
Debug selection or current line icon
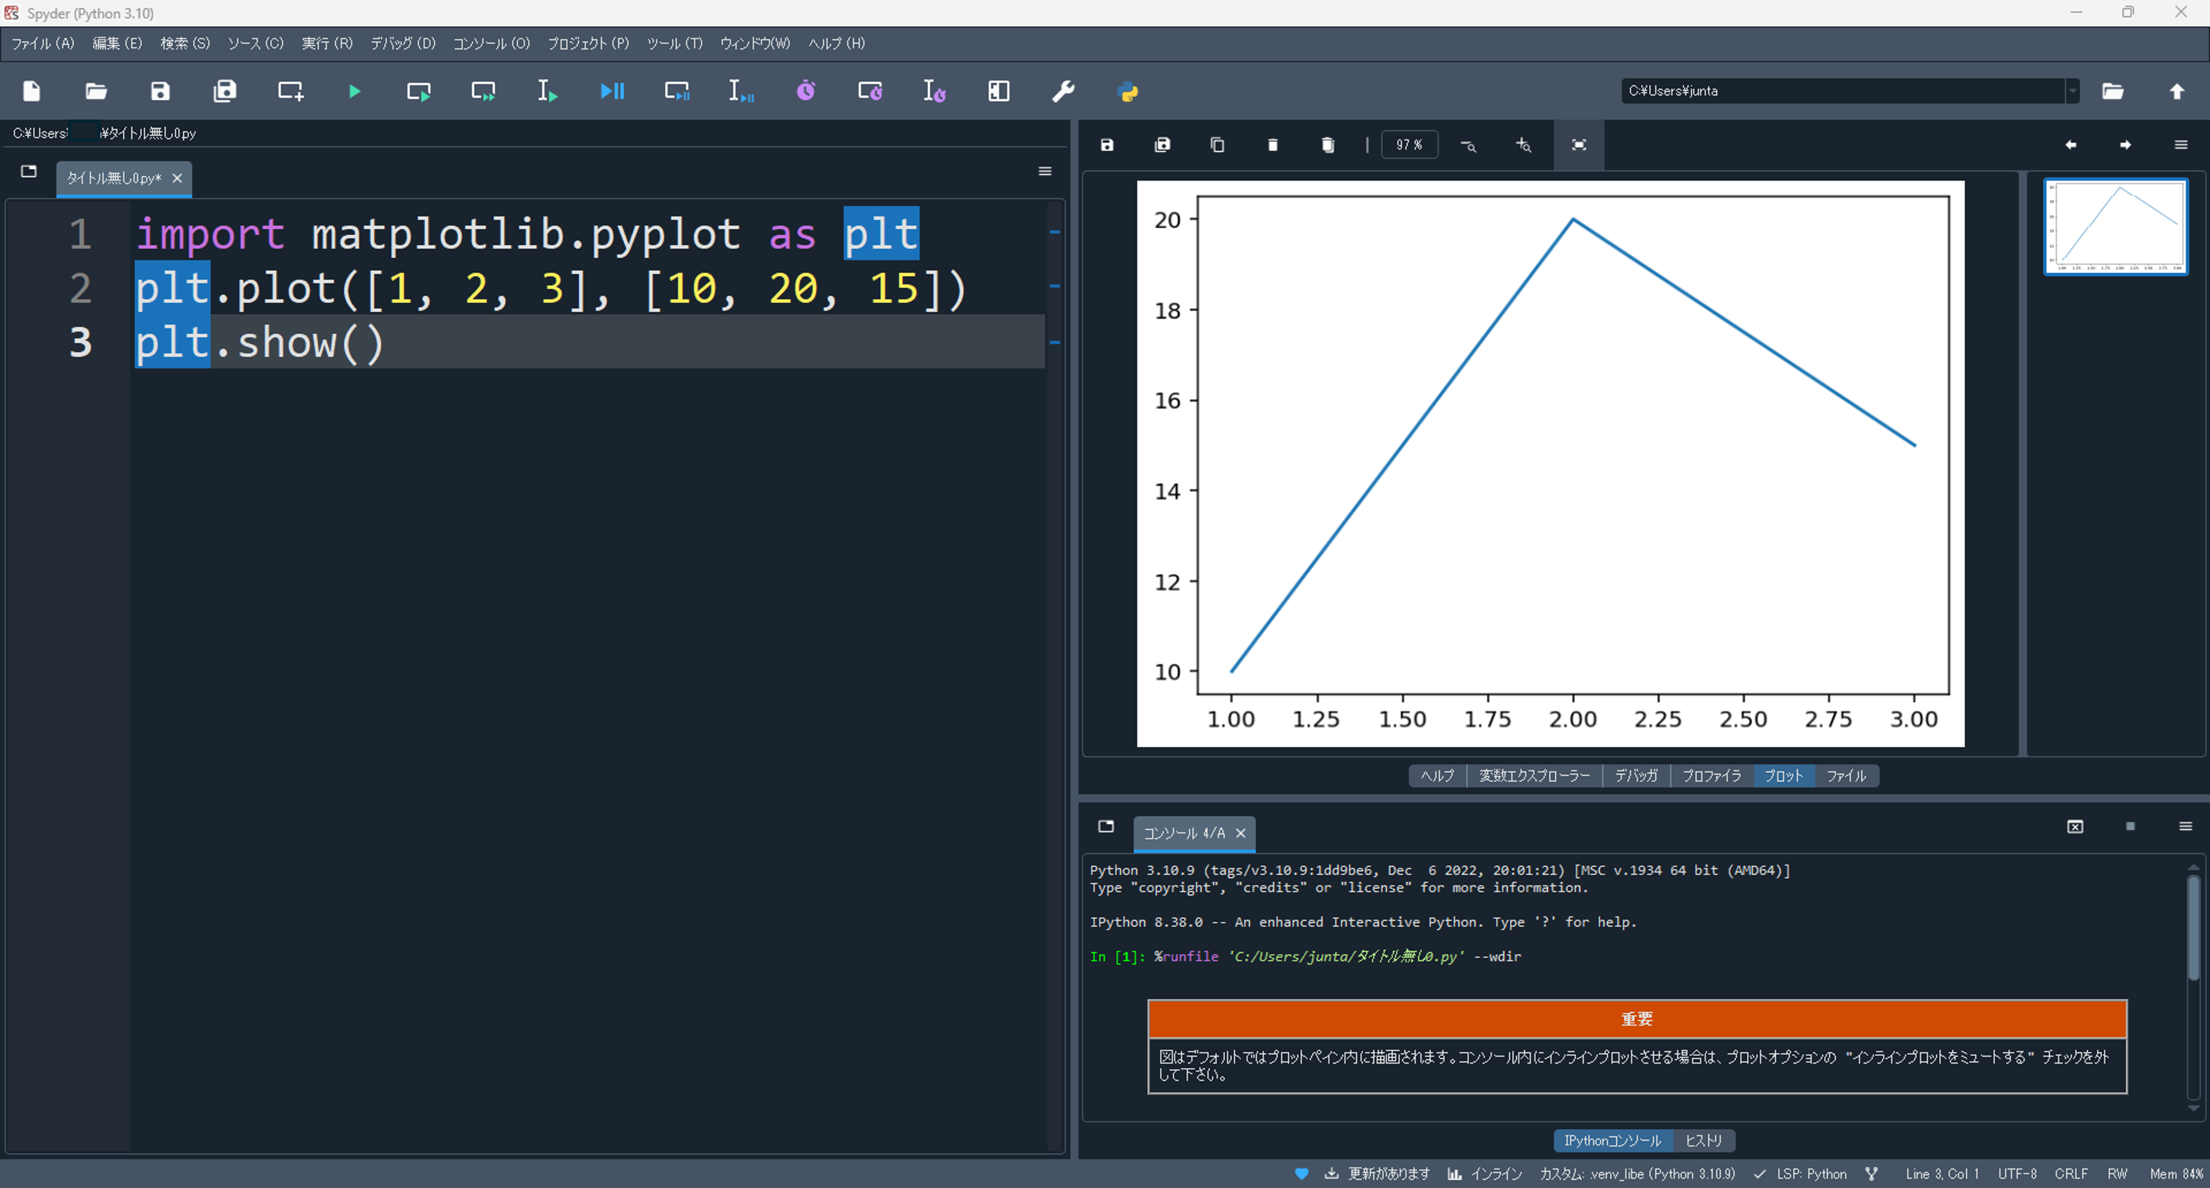point(741,91)
